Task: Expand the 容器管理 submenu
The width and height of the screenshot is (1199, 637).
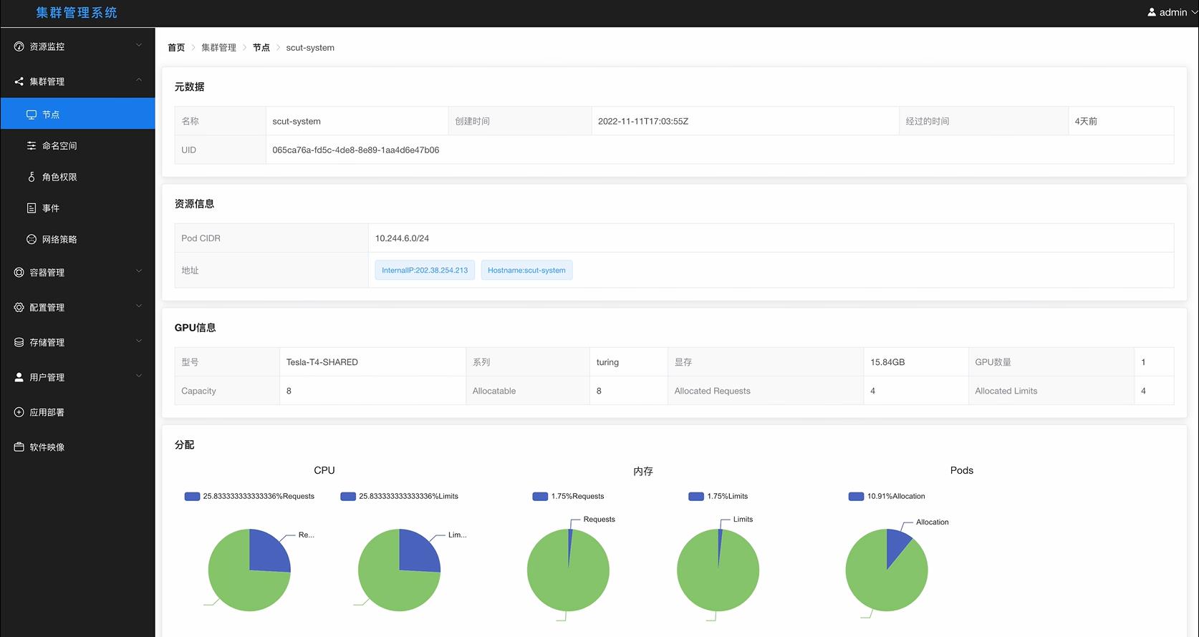Action: pos(77,273)
